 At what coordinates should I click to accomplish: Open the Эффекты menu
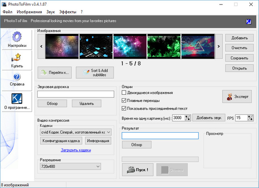pyautogui.click(x=68, y=12)
